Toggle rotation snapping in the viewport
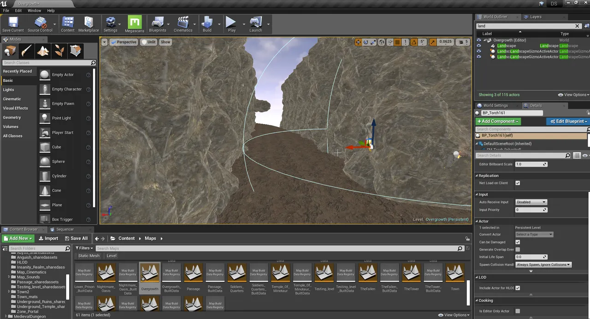This screenshot has height=319, width=590. (413, 42)
